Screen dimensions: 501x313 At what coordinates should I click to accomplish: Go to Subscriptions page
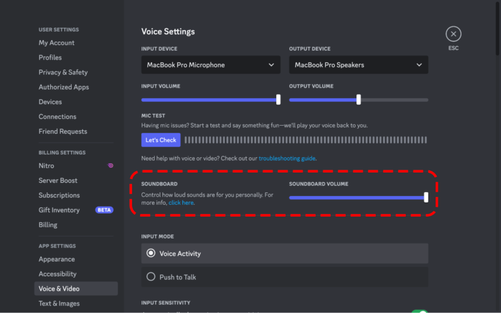[x=59, y=195]
